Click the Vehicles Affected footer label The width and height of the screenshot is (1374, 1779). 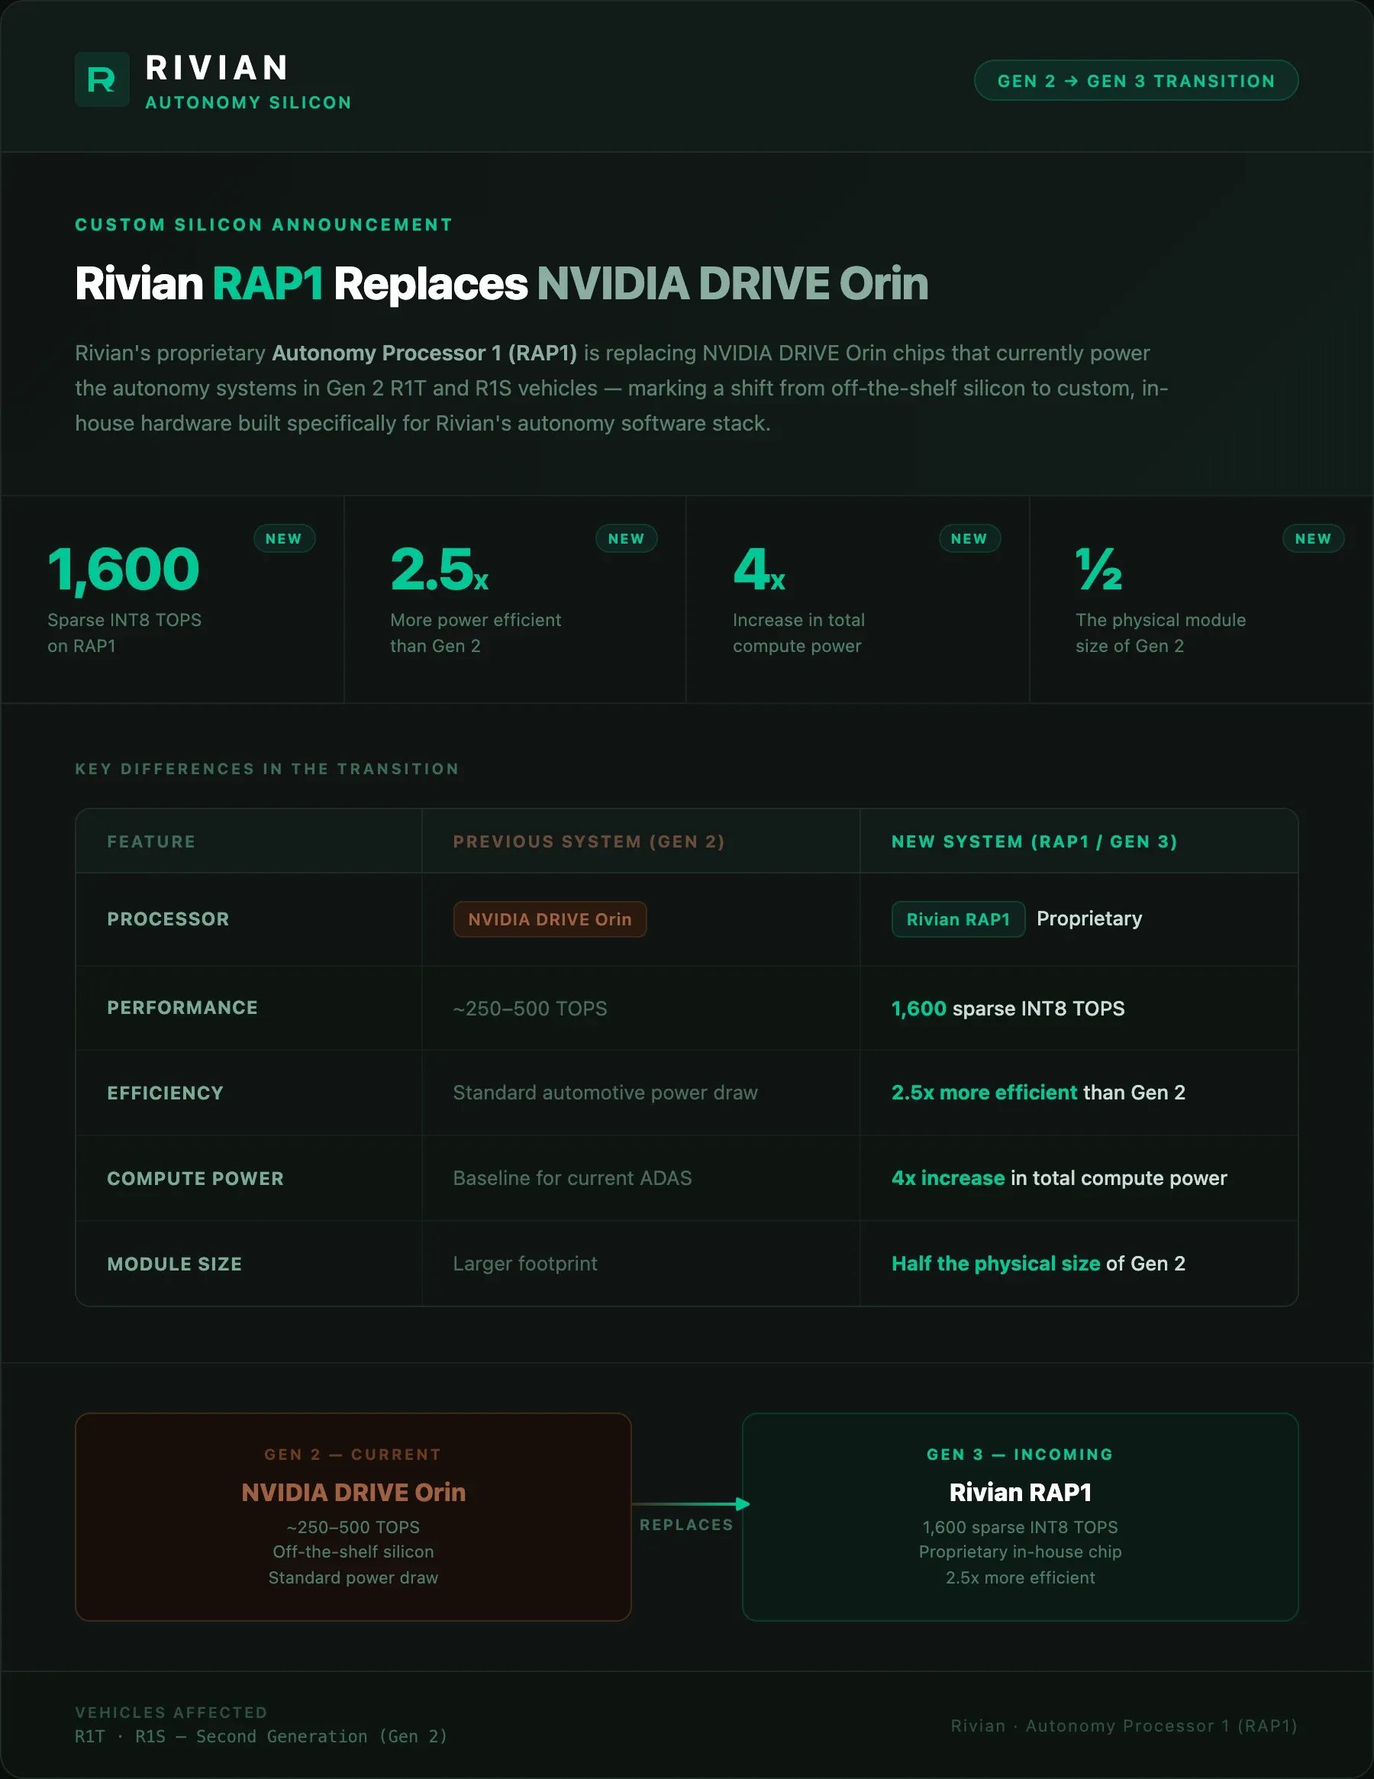tap(171, 1713)
